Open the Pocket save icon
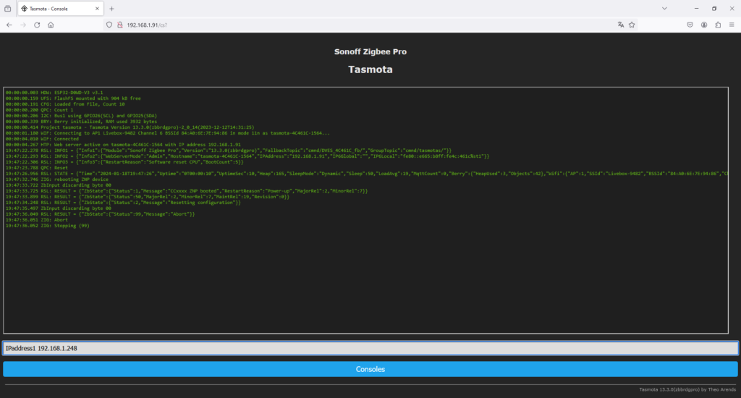Image resolution: width=741 pixels, height=398 pixels. tap(690, 24)
